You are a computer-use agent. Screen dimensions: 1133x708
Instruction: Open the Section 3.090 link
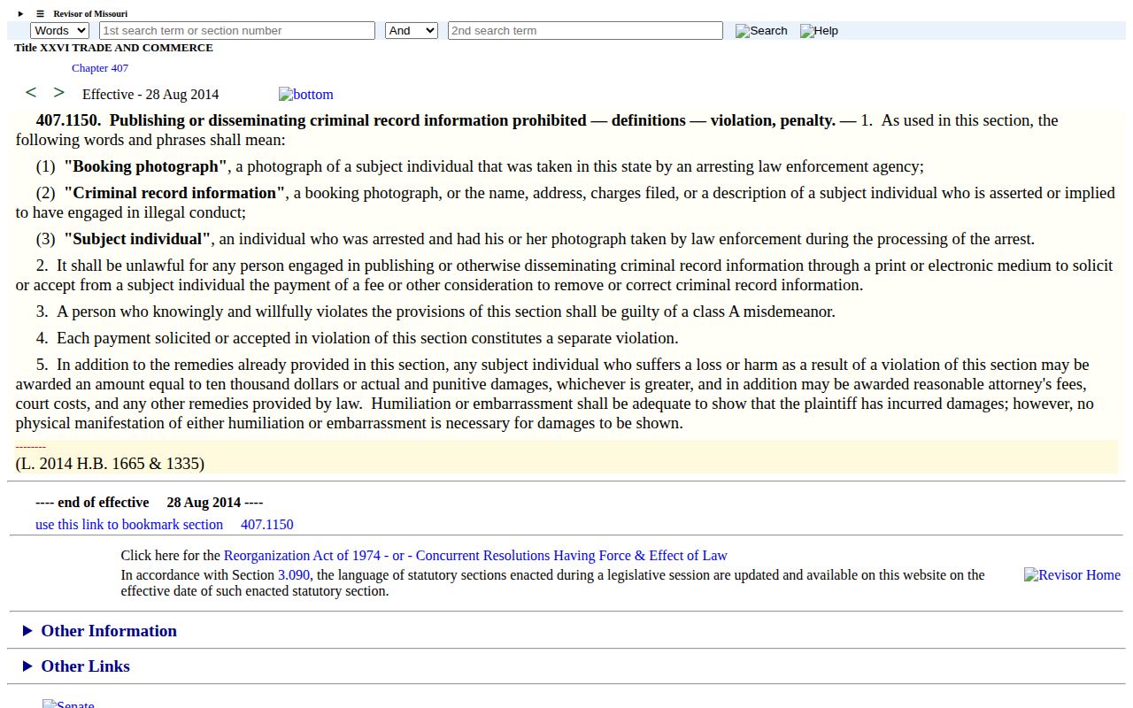294,575
